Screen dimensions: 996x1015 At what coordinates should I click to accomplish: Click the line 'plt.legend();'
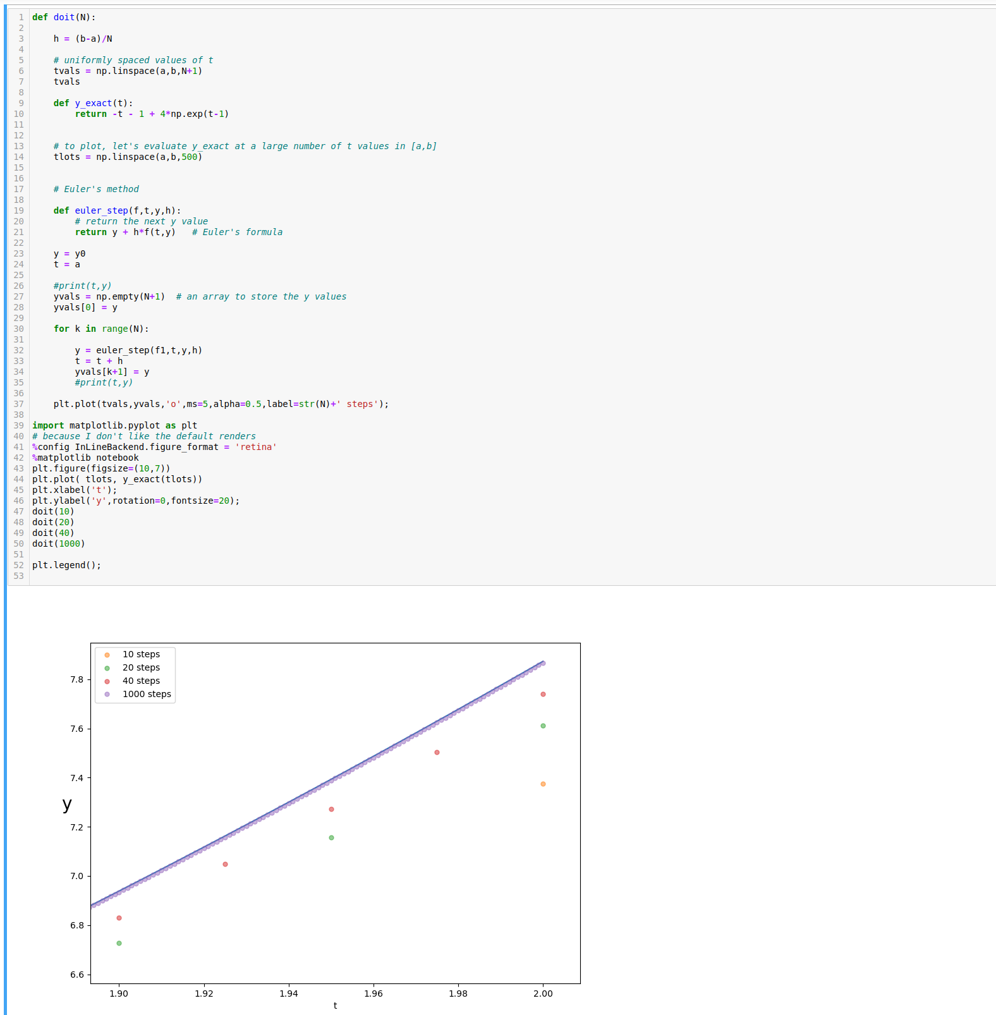66,565
